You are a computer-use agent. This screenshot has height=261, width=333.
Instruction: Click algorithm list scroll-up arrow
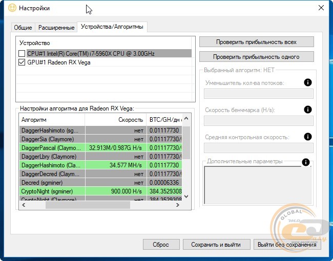click(x=186, y=119)
